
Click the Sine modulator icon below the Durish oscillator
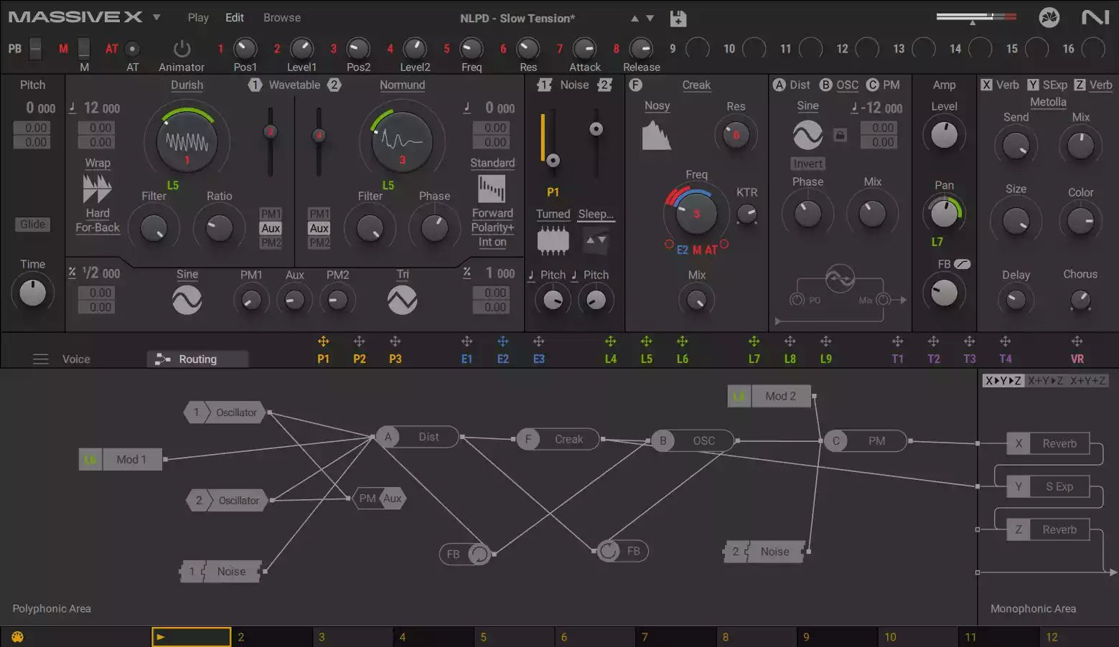pos(187,299)
